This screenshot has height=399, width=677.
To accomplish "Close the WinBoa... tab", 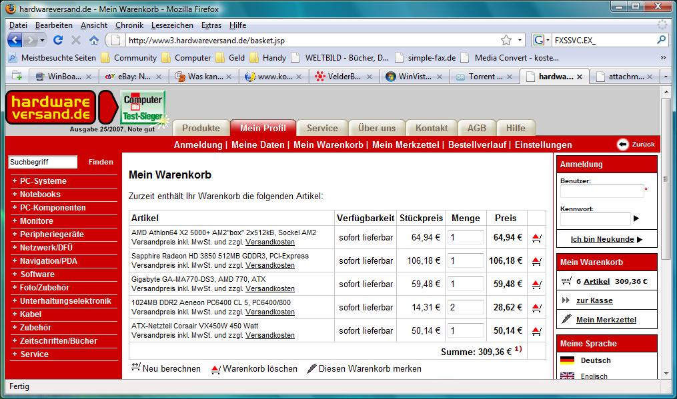I will click(x=89, y=77).
